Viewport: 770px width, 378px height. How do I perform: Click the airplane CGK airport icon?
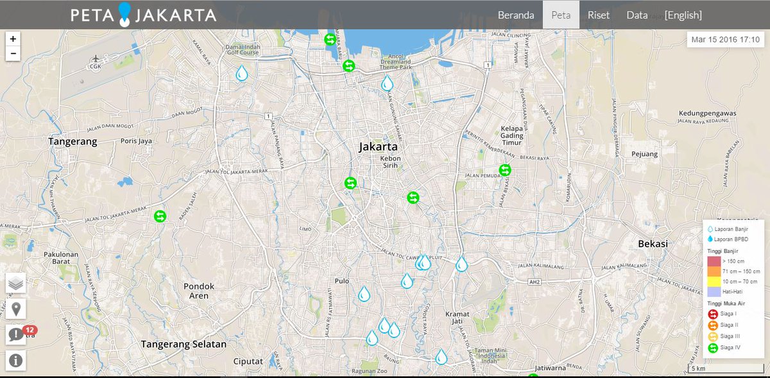[x=96, y=58]
